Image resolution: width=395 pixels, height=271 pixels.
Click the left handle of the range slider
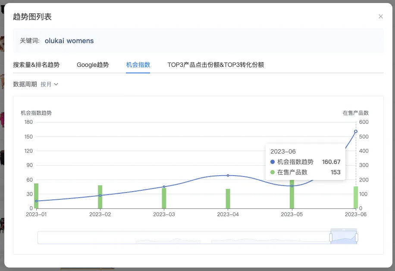pos(331,237)
